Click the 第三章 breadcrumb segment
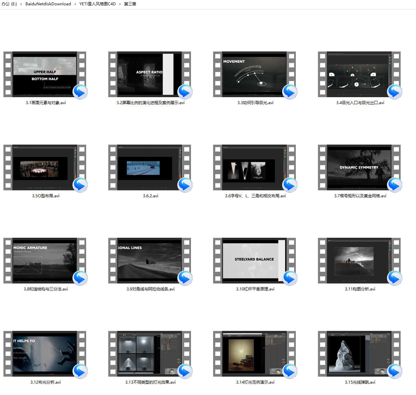 (130, 4)
